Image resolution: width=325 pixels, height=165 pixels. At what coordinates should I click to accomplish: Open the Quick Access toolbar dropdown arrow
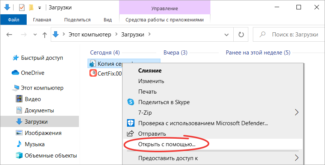click(39, 8)
